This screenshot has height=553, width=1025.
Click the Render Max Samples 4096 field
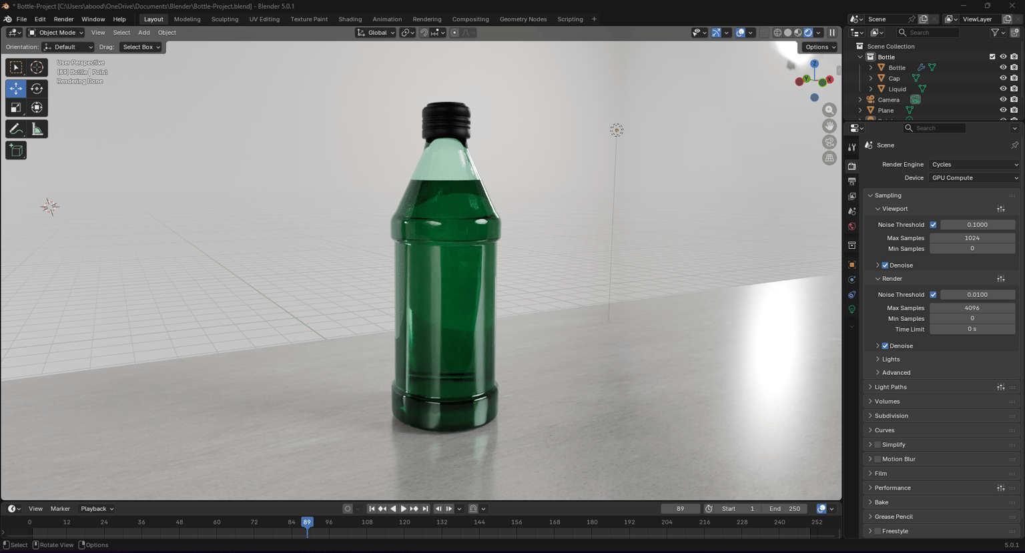point(972,308)
